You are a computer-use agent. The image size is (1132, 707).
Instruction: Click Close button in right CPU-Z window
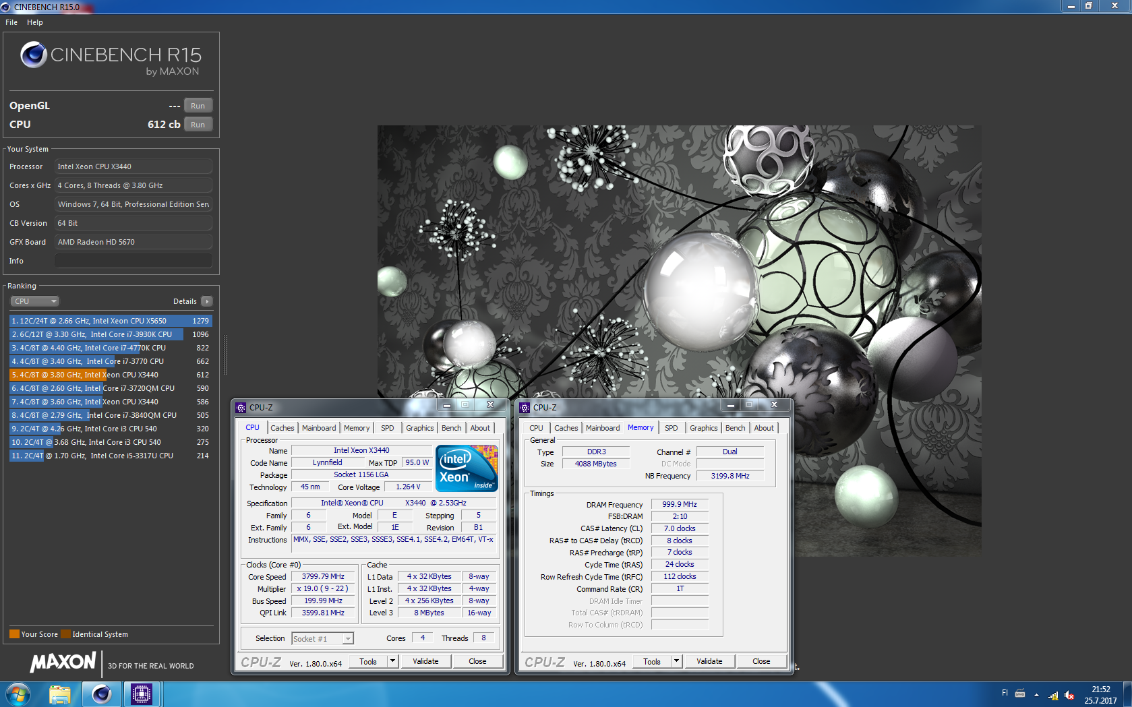(761, 662)
